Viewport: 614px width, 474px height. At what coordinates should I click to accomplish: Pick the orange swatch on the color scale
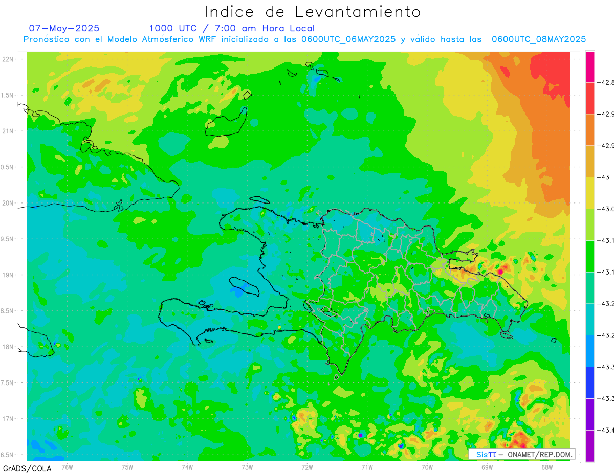click(590, 130)
